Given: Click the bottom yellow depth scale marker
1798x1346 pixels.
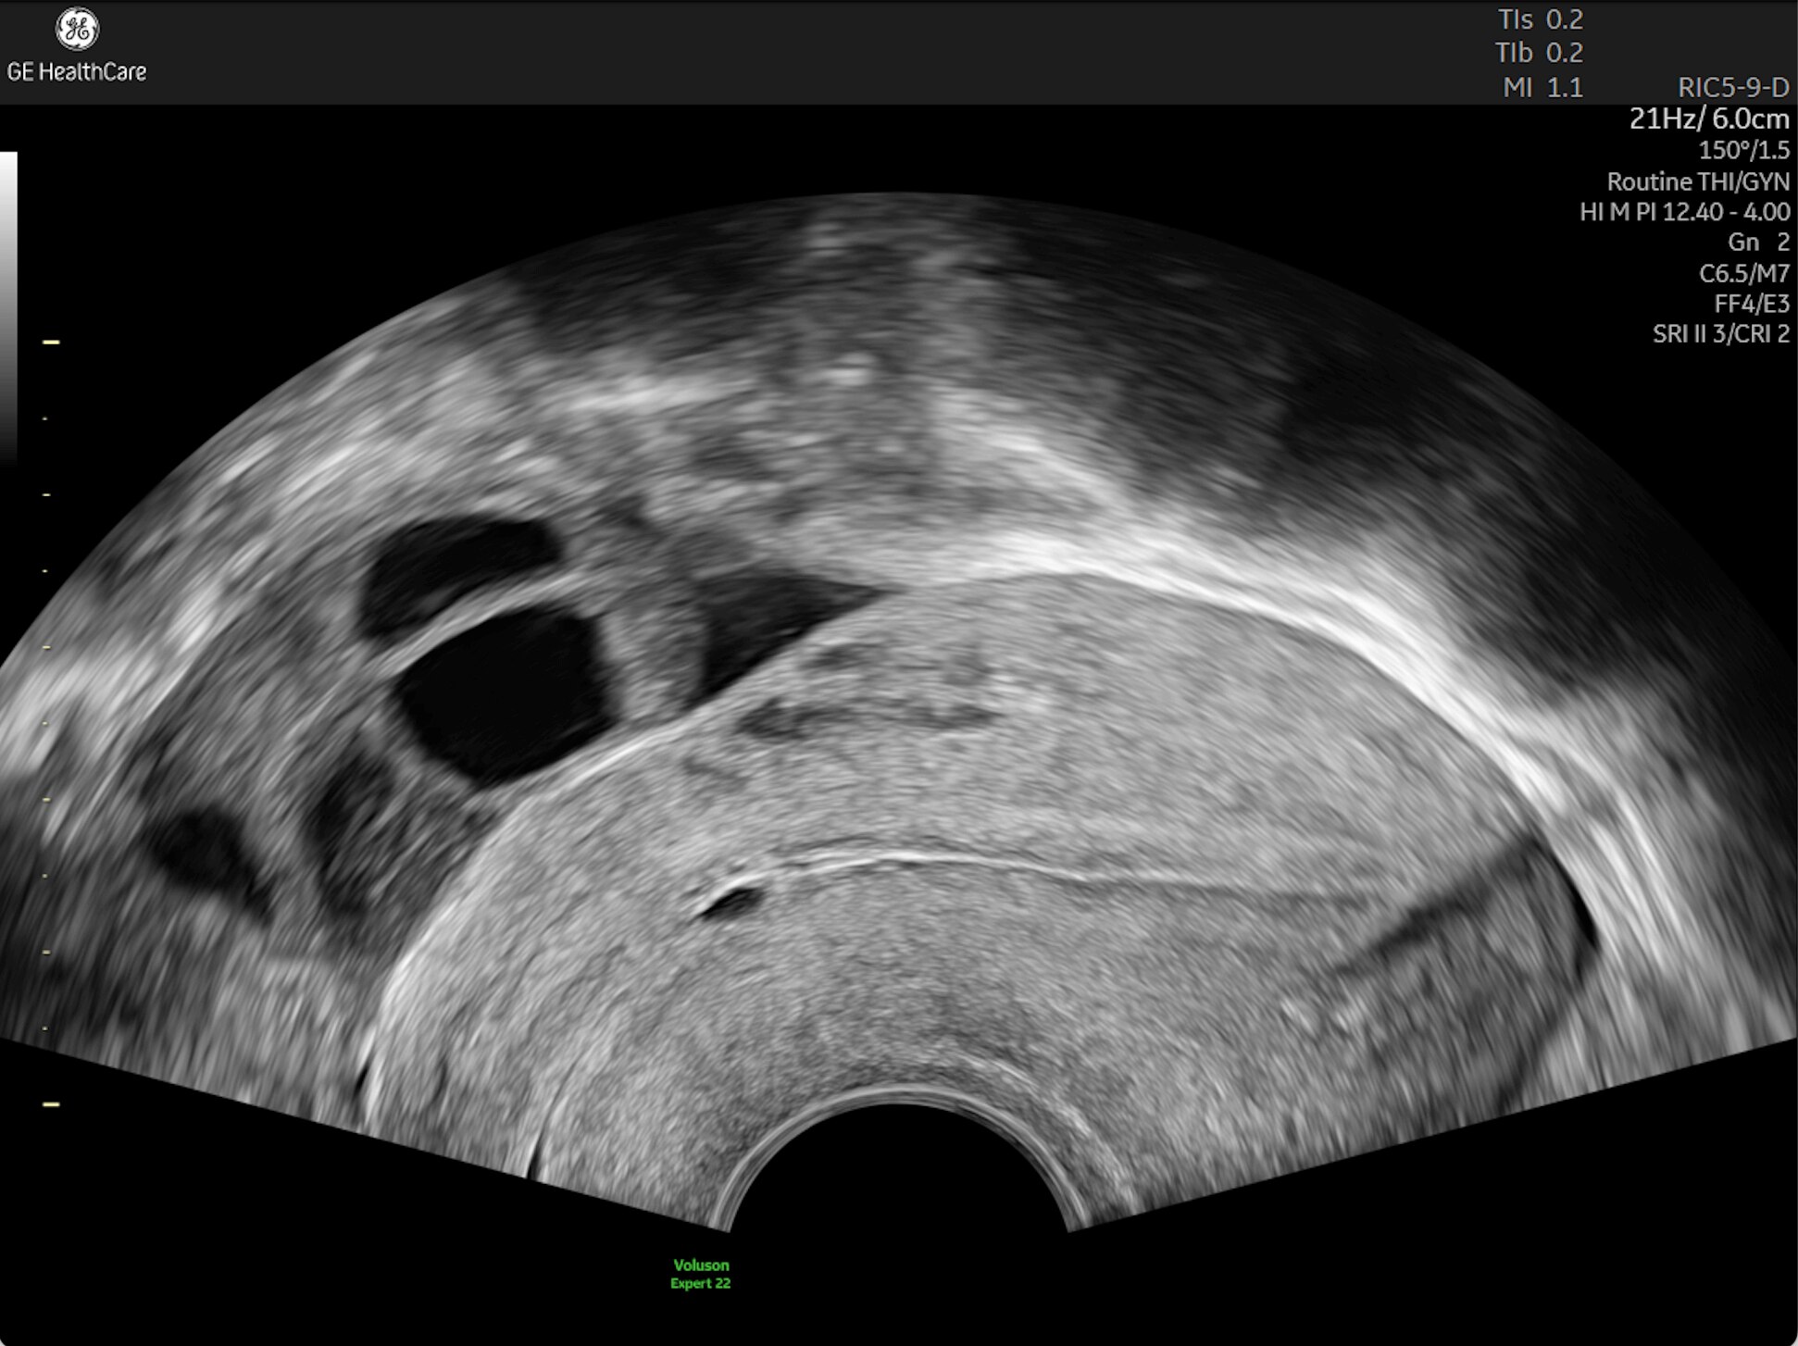Looking at the screenshot, I should click(51, 1104).
